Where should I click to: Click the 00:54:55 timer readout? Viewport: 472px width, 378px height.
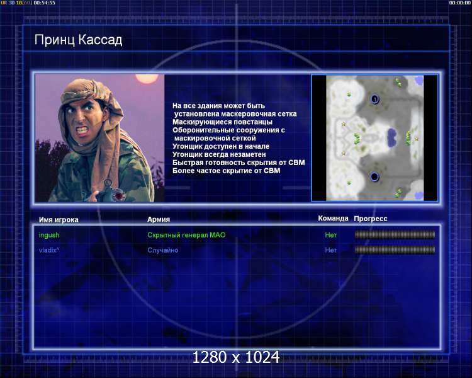point(44,3)
